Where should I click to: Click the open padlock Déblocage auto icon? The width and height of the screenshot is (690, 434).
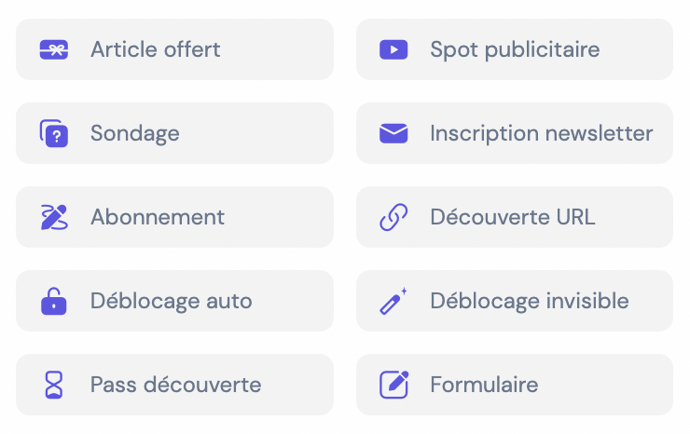[54, 301]
